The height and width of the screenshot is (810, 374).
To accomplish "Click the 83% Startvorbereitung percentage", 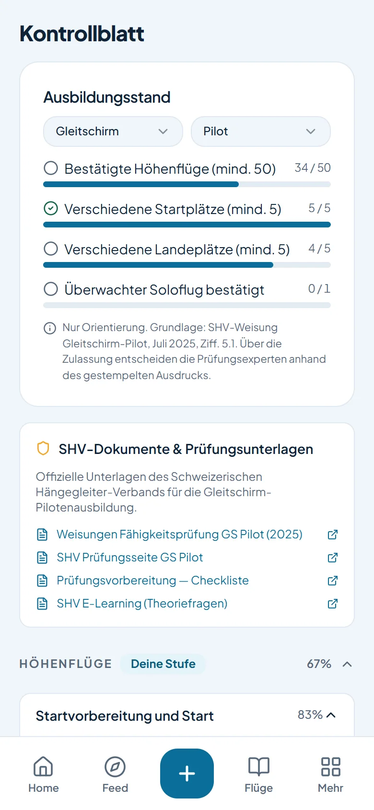I will tap(310, 715).
